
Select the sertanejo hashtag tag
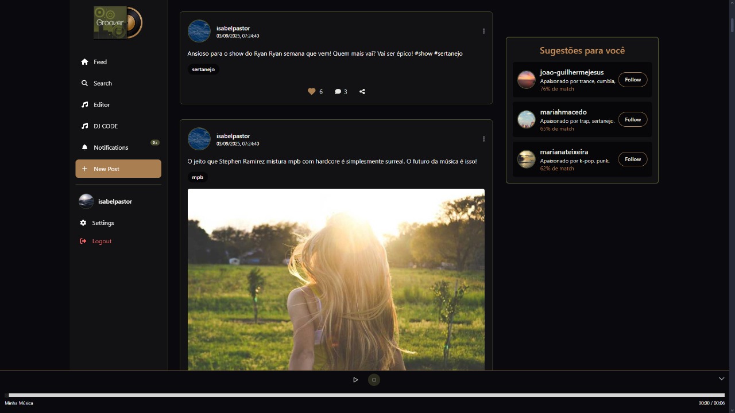(203, 69)
